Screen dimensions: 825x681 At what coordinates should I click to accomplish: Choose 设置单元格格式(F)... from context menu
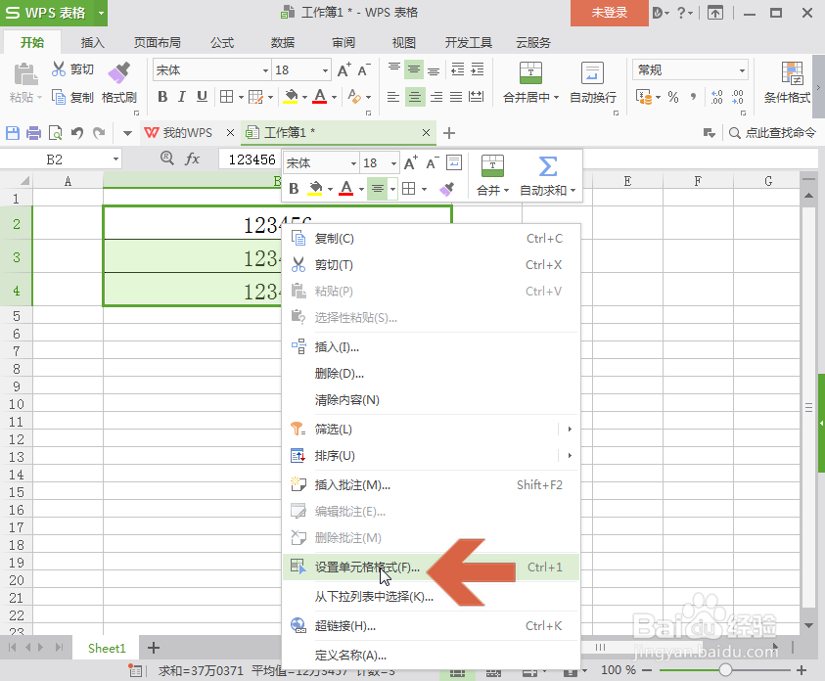(431, 567)
